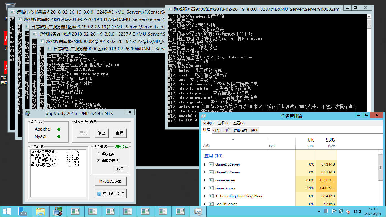
Task: Open the 查看(V) menu in Task Manager
Action: pyautogui.click(x=239, y=123)
